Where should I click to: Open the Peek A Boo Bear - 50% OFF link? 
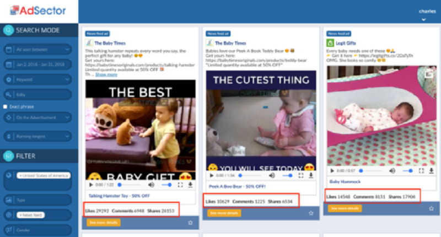237,186
